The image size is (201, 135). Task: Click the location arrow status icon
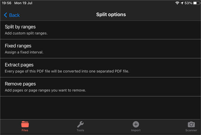click(182, 3)
